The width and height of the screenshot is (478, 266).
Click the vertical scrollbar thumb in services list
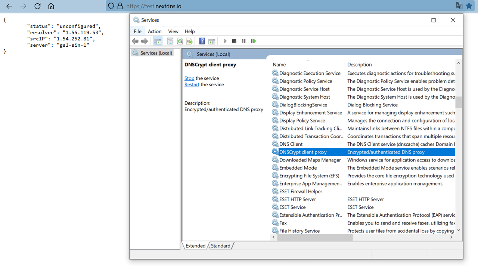(459, 102)
